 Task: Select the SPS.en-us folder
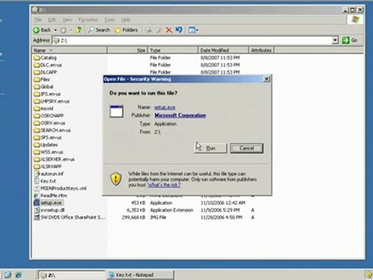[47, 138]
